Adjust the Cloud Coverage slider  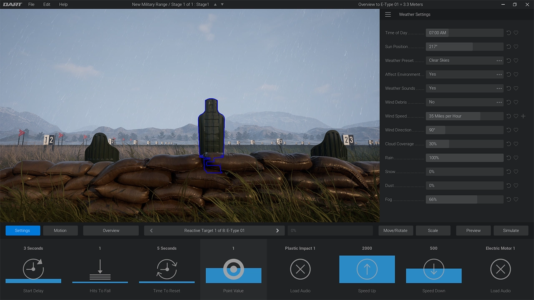point(464,144)
